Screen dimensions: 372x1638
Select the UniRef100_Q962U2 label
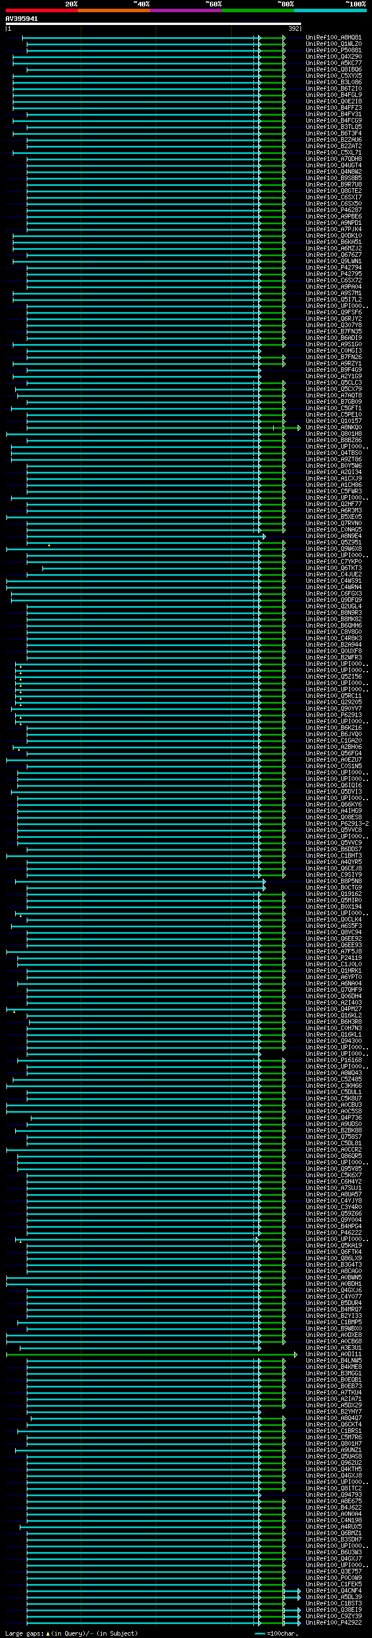(334, 1463)
